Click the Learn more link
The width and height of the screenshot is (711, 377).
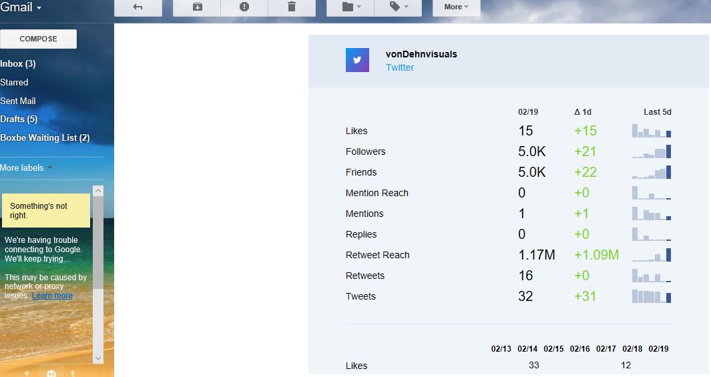tap(52, 296)
